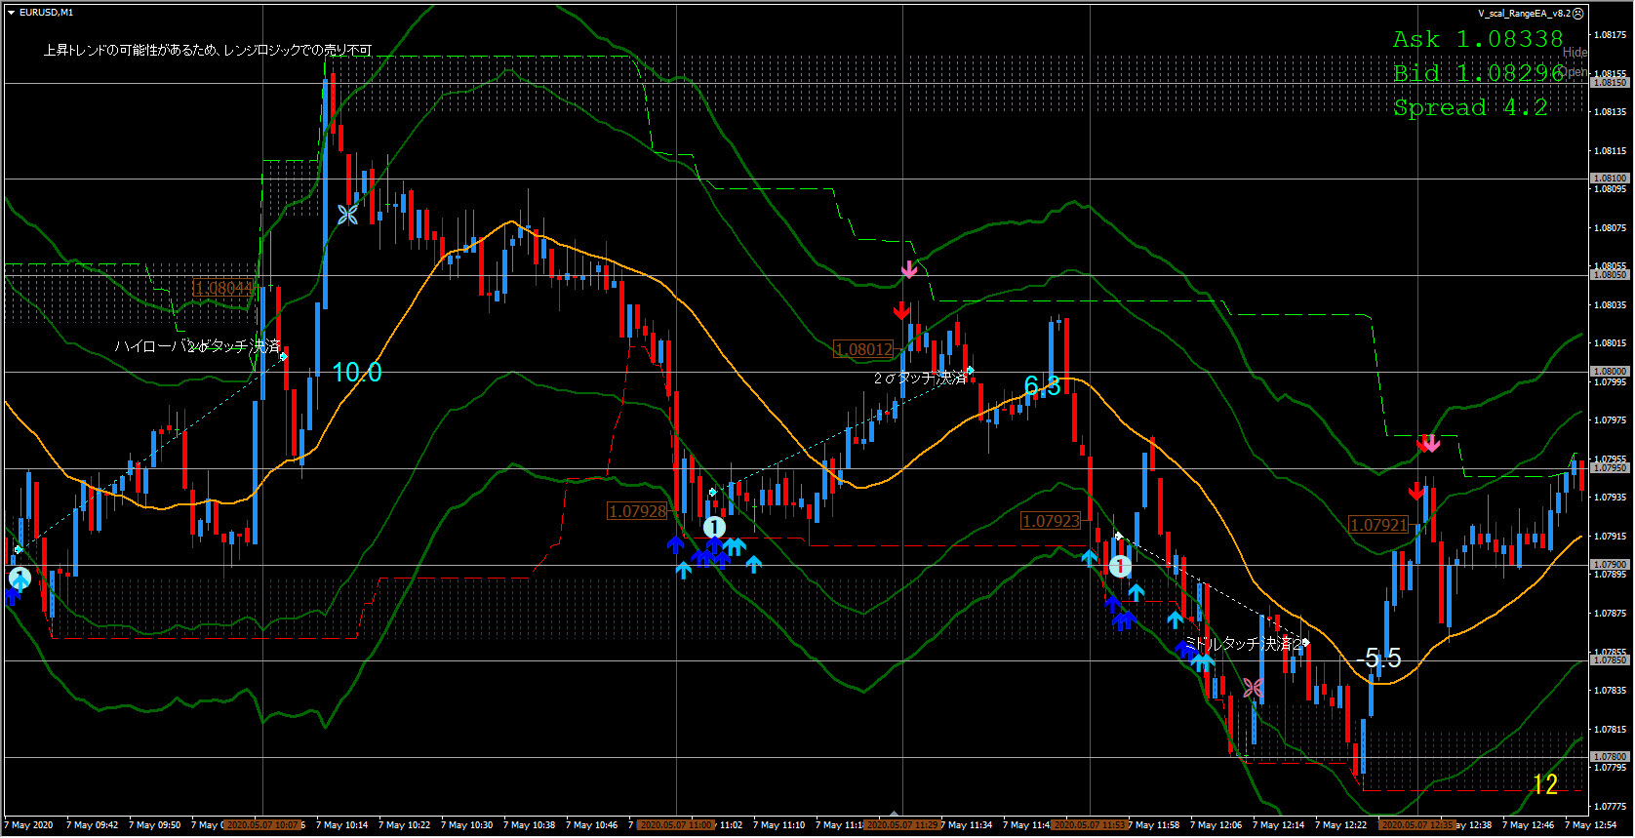Click the red down arrow beside the 1.07921 label
The image size is (1635, 838).
click(1416, 491)
